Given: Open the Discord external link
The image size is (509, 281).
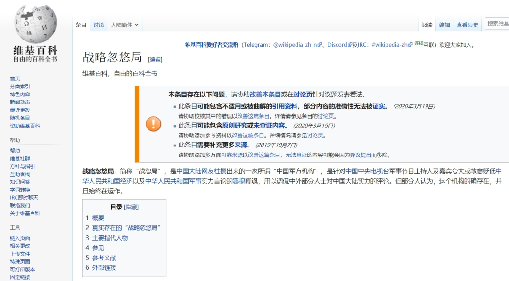Looking at the screenshot, I should 337,45.
